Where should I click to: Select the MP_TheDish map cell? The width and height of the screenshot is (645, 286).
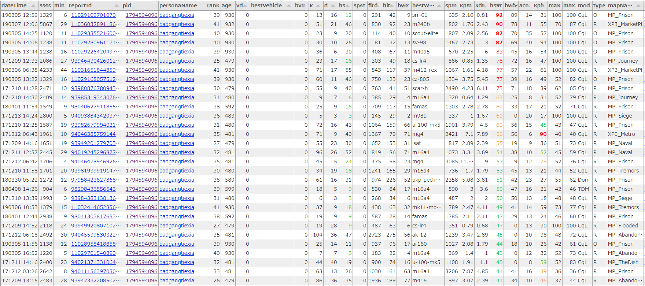pos(626,262)
